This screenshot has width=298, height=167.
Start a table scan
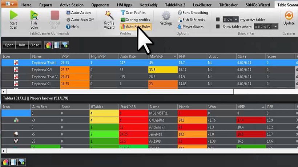tap(13, 20)
